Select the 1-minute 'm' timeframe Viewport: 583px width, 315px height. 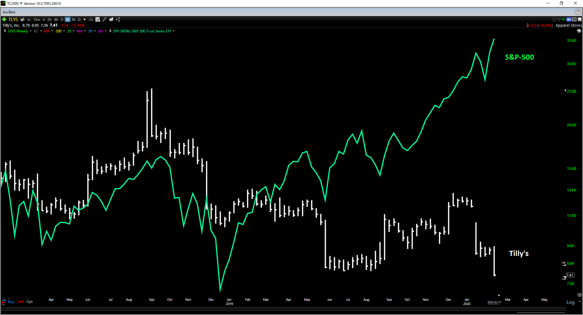[29, 19]
